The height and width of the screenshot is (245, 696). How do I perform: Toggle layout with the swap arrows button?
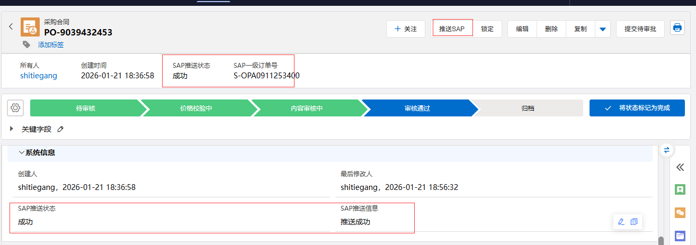tap(667, 150)
